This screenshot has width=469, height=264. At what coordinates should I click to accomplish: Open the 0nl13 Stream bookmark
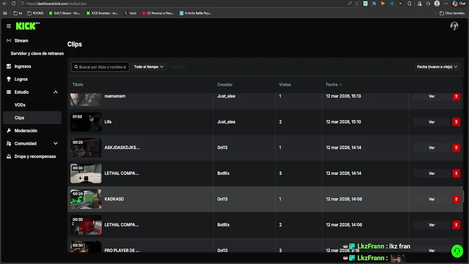64,13
